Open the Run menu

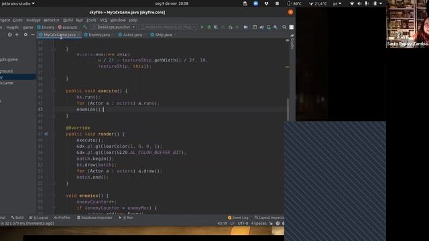[x=79, y=20]
